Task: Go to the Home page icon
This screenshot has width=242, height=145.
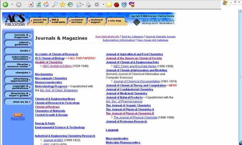Action: click(x=46, y=4)
